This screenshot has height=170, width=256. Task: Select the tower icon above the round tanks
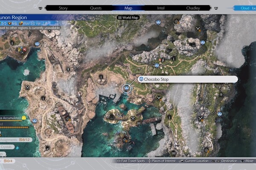pyautogui.click(x=101, y=76)
